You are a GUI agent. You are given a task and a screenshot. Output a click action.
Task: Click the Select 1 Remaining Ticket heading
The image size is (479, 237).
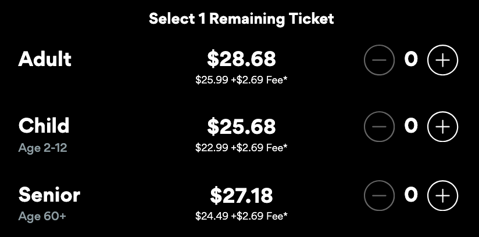click(x=241, y=19)
